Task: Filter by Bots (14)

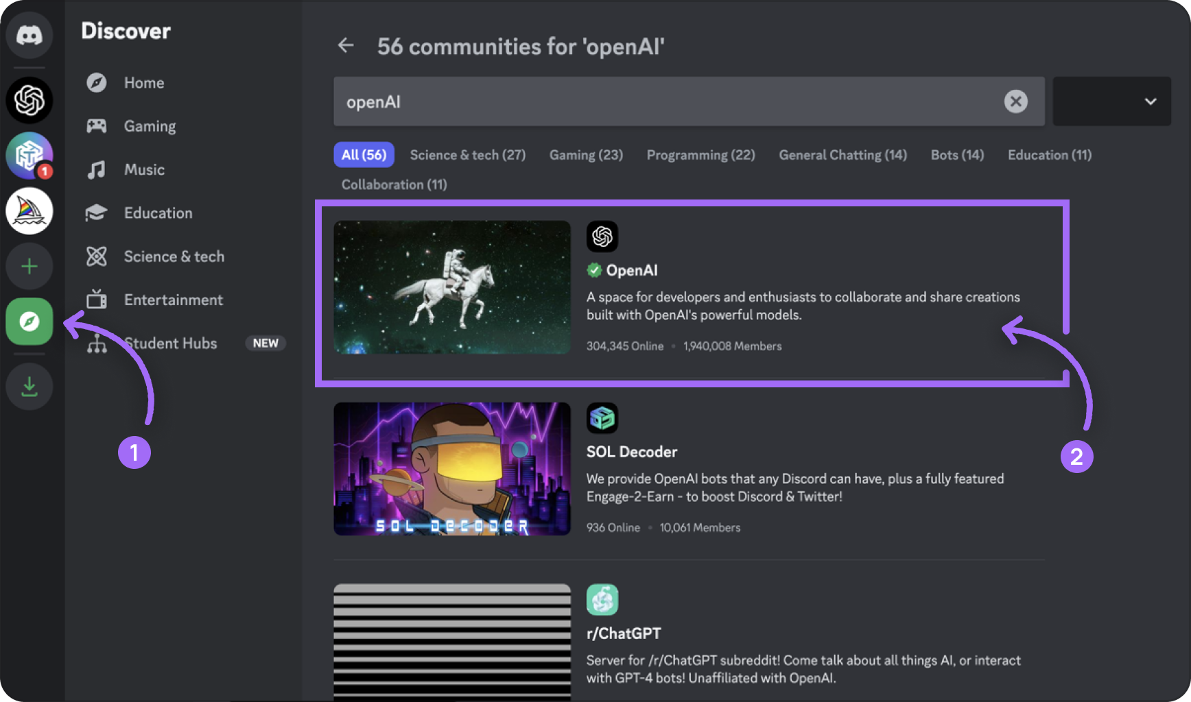Action: (x=957, y=155)
